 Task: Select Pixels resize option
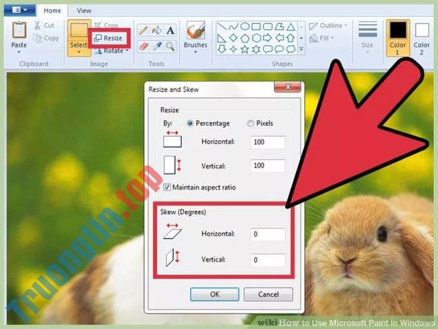point(260,123)
